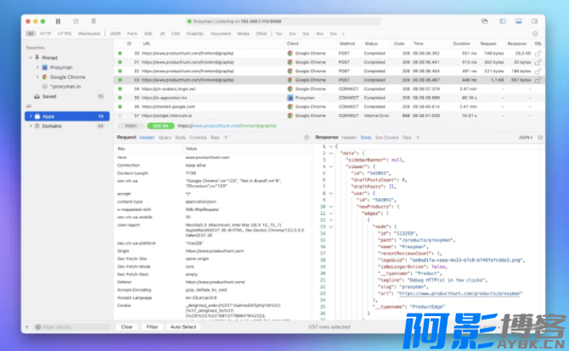Screen dimensions: 569x351
Task: Add a response tab with the plus icon
Action: tap(418, 138)
